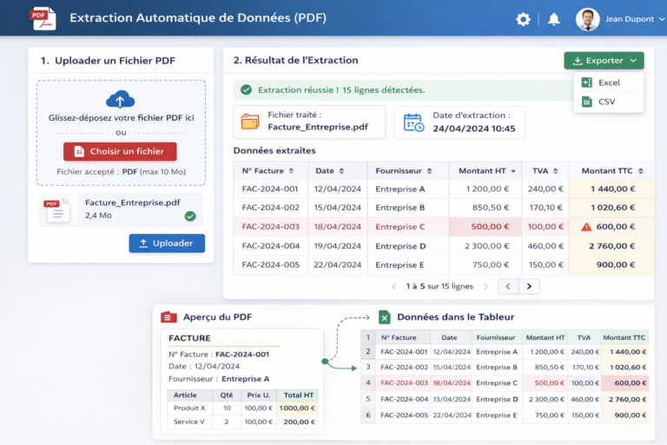Click the warning triangle on FAC-2024-003

[x=586, y=227]
